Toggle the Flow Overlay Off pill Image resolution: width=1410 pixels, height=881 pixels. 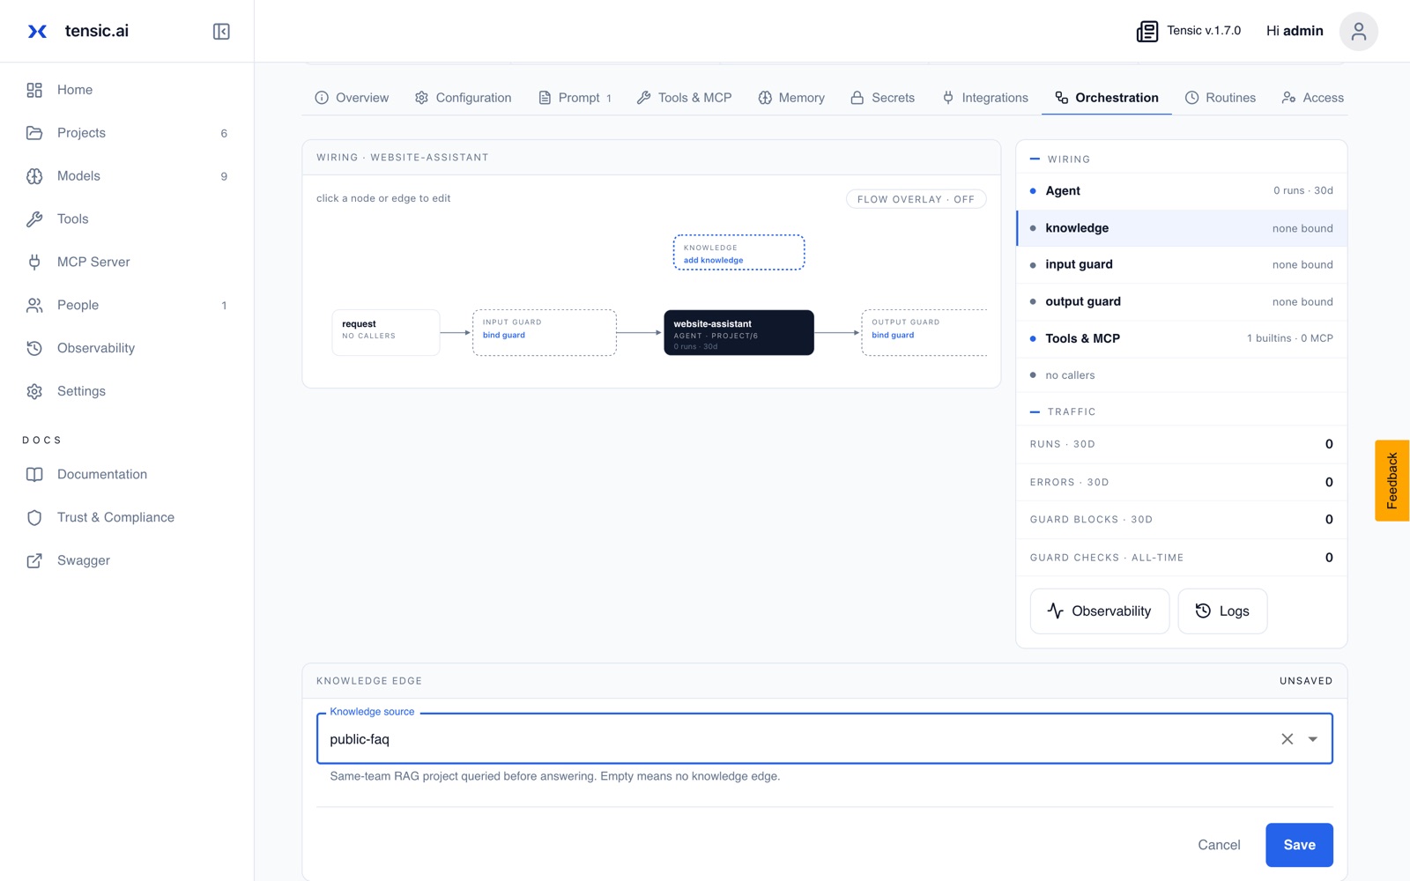(916, 199)
